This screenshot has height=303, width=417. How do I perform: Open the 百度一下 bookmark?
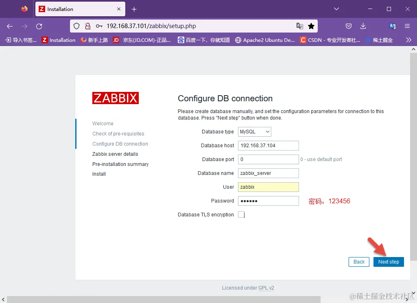click(x=204, y=40)
